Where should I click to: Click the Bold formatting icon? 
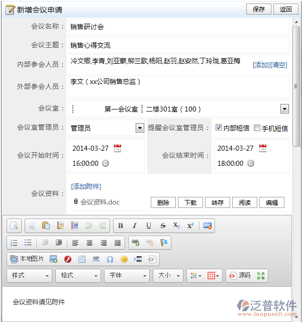[121, 226]
